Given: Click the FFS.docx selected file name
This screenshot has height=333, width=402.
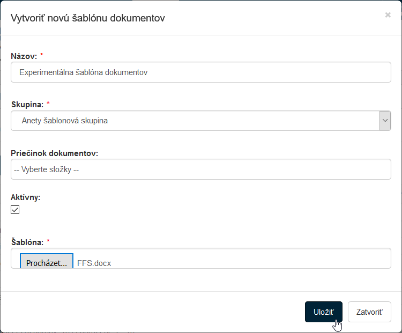Looking at the screenshot, I should [x=94, y=263].
